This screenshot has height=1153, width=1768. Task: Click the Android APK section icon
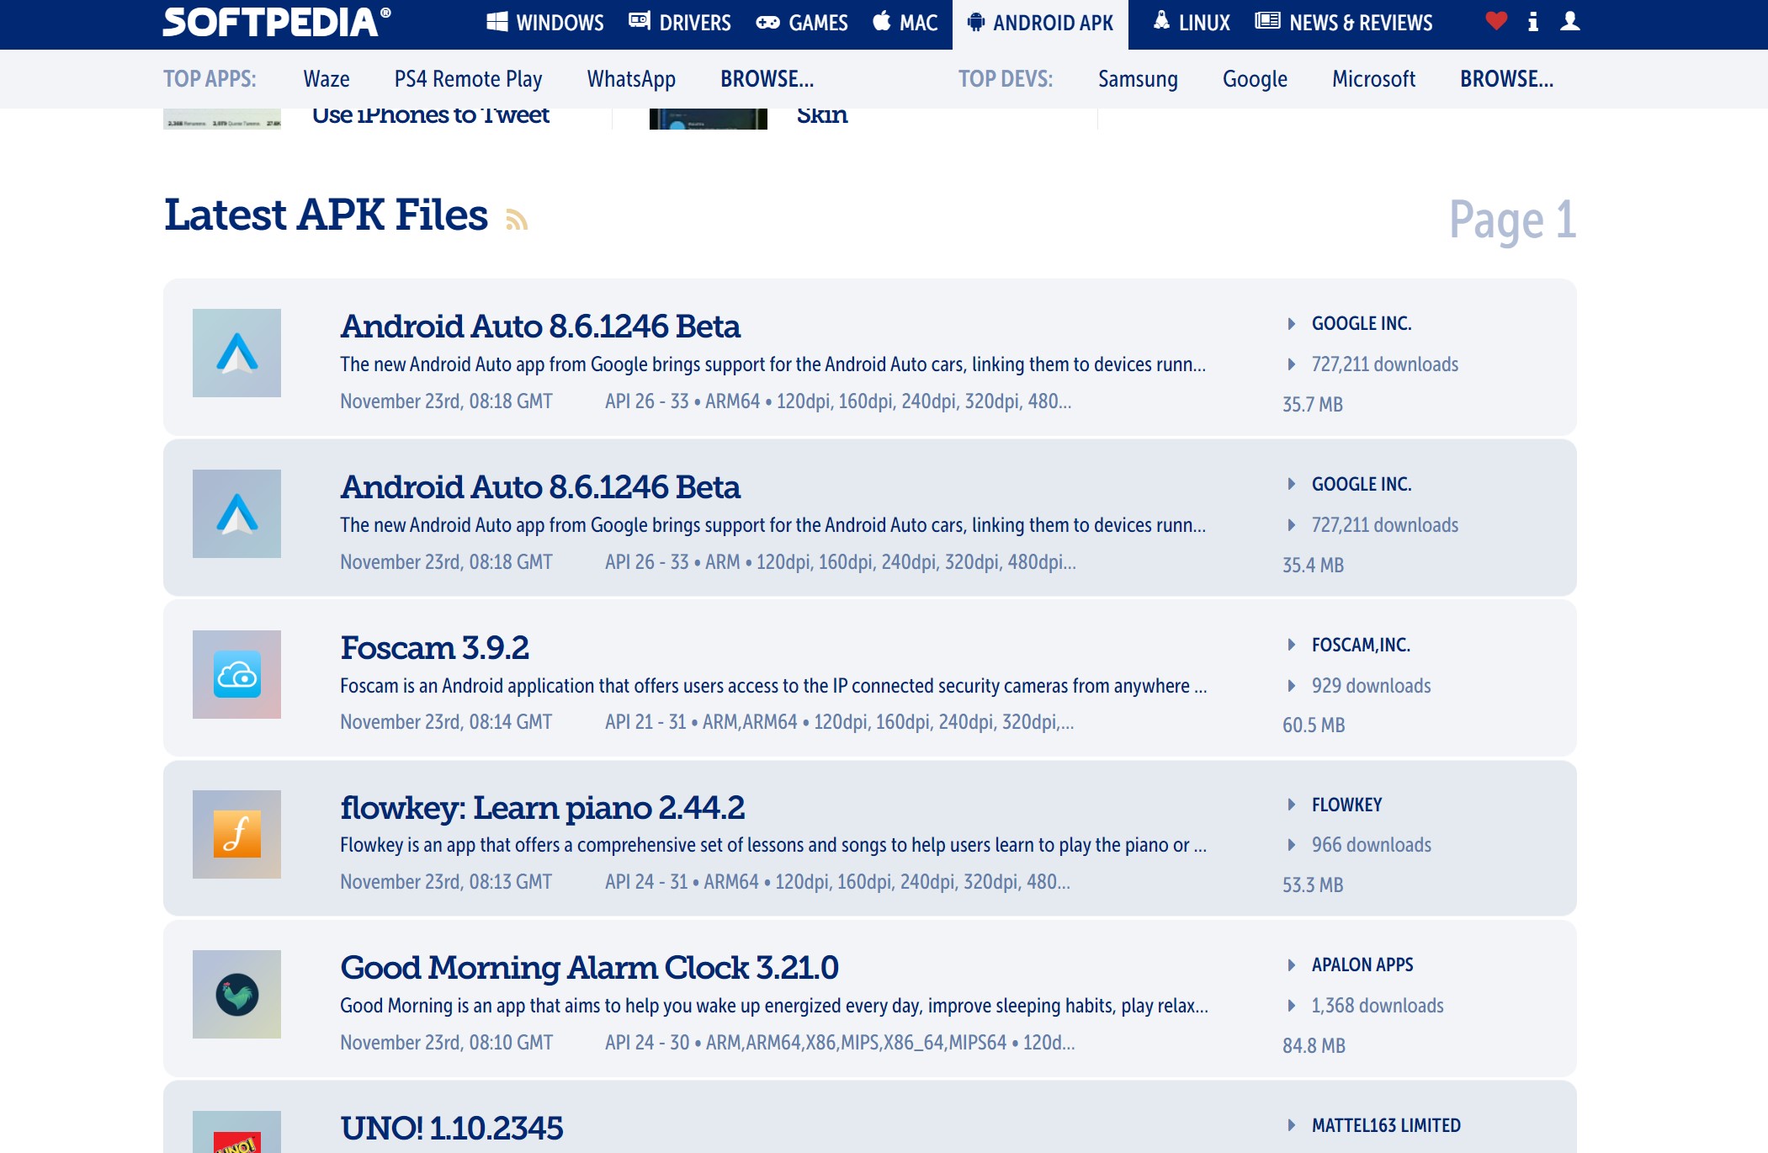click(974, 22)
